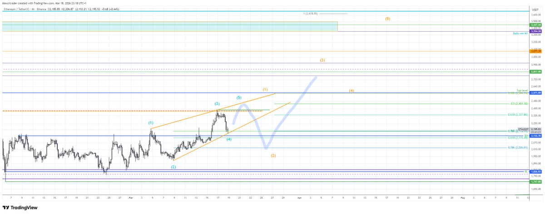Click the 1,826.83 blue price label
The image size is (545, 214).
[536, 171]
